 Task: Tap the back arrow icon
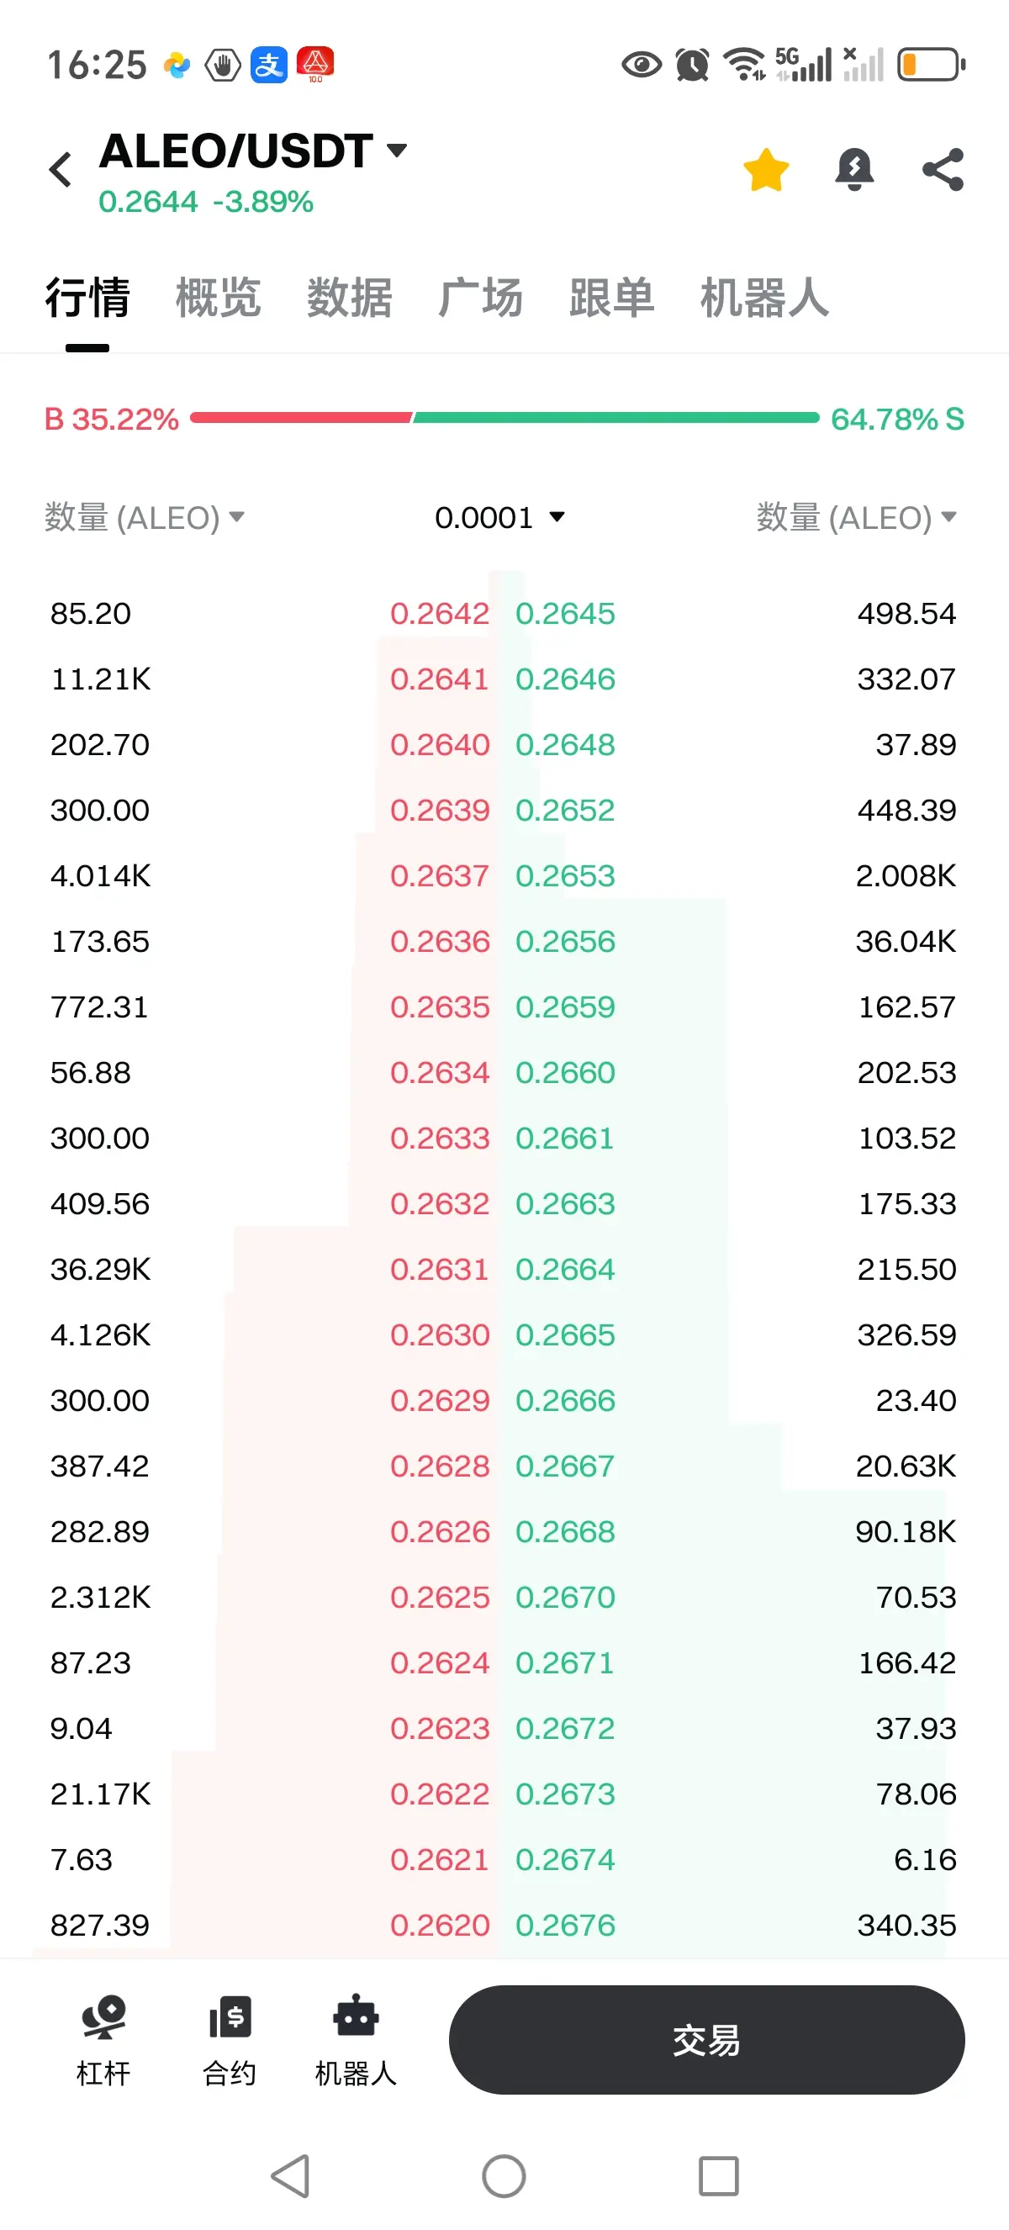(61, 170)
